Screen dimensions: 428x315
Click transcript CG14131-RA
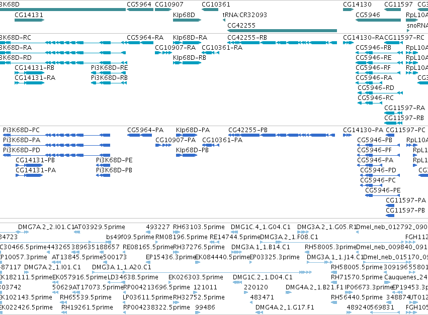coord(30,83)
